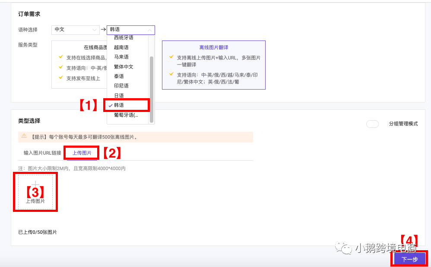
Task: Open the 中文 source language dropdown
Action: pyautogui.click(x=76, y=30)
